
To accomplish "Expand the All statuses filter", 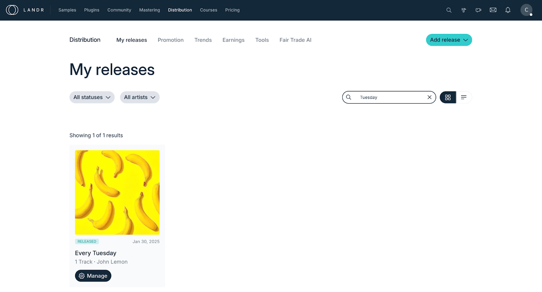I will (92, 97).
